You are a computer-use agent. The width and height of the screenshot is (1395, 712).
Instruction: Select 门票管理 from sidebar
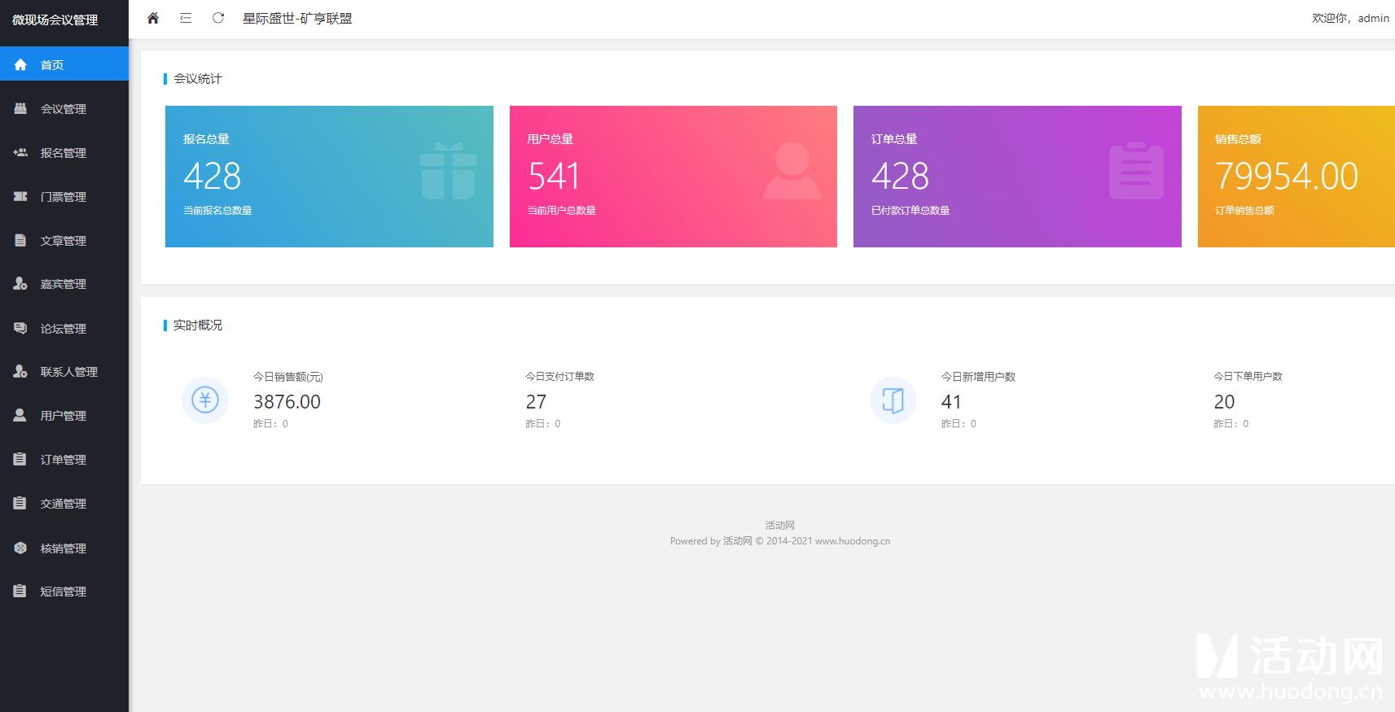pyautogui.click(x=64, y=196)
